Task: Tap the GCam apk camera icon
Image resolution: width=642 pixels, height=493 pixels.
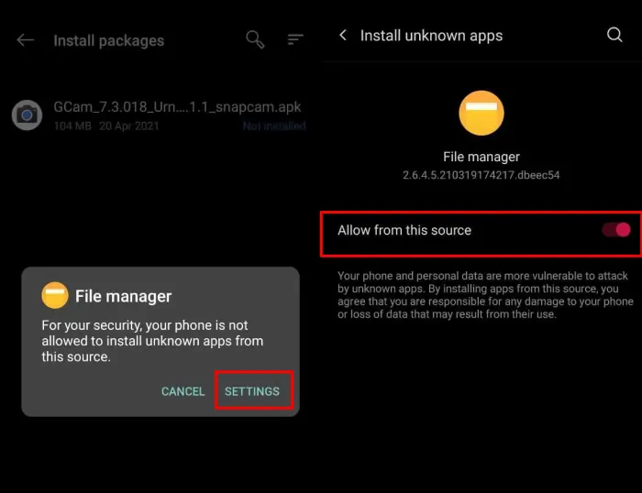Action: click(x=27, y=115)
